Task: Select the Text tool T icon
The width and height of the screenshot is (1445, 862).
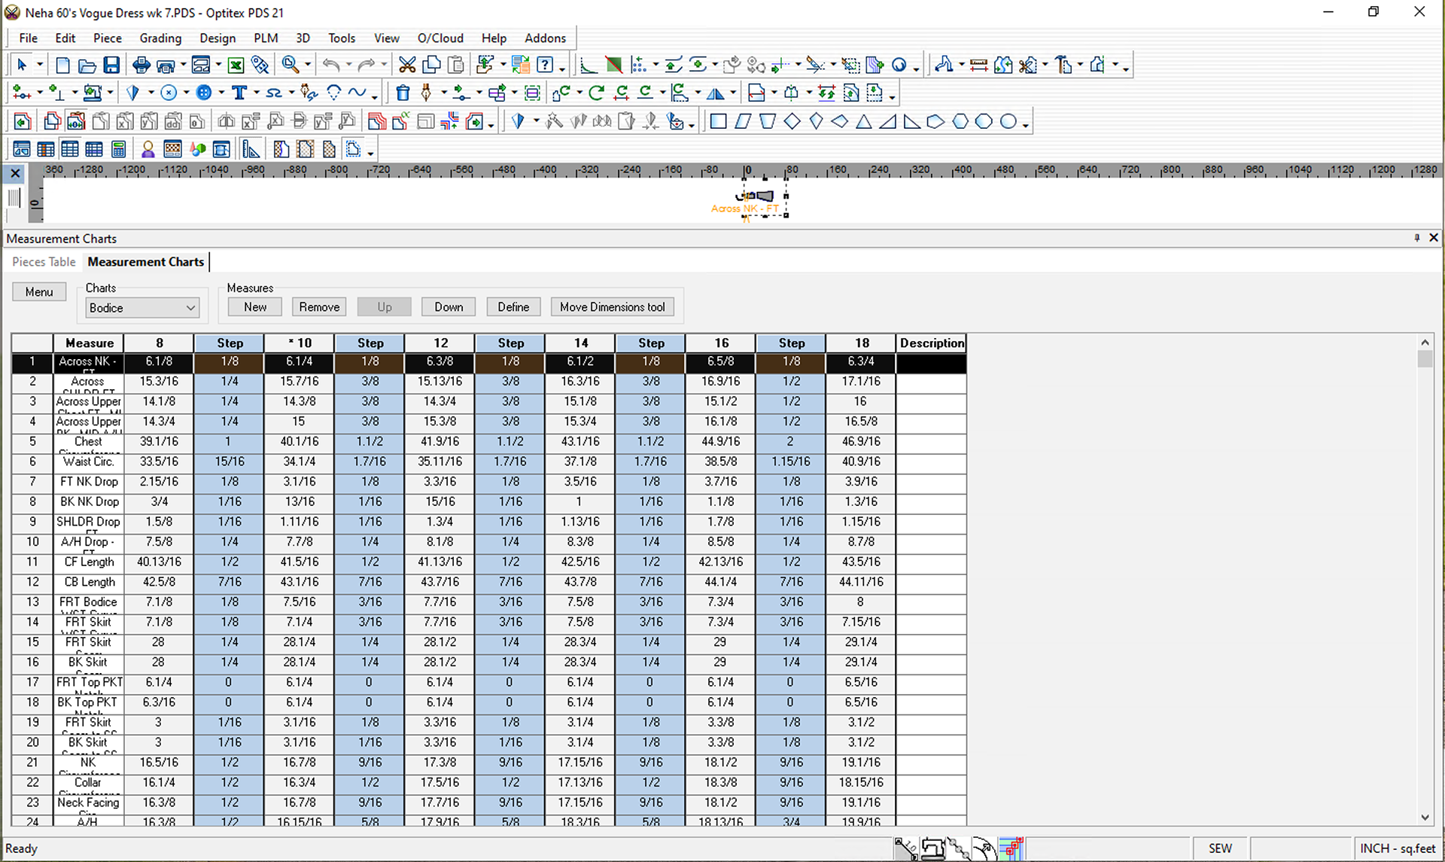Action: [x=239, y=93]
